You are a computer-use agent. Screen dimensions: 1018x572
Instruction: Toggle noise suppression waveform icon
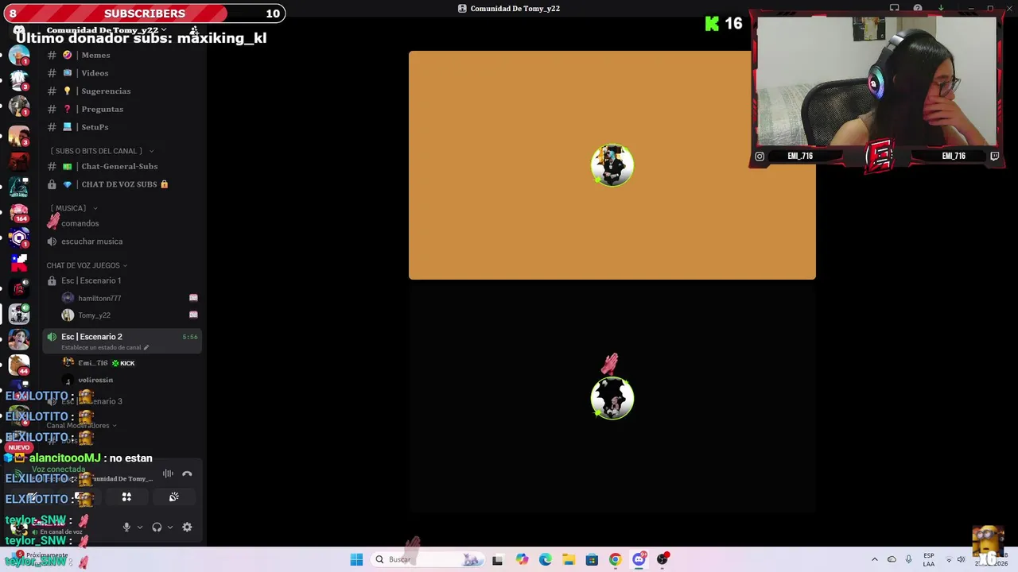click(x=168, y=473)
